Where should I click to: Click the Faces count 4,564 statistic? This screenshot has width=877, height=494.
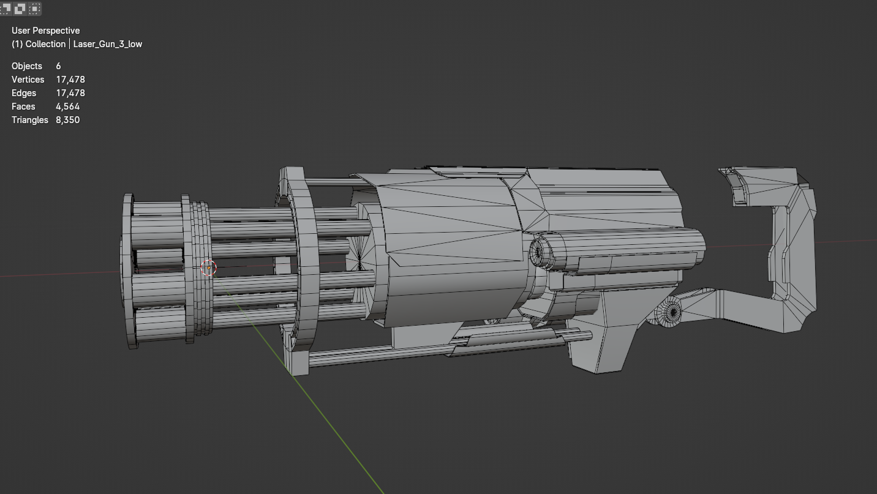67,107
